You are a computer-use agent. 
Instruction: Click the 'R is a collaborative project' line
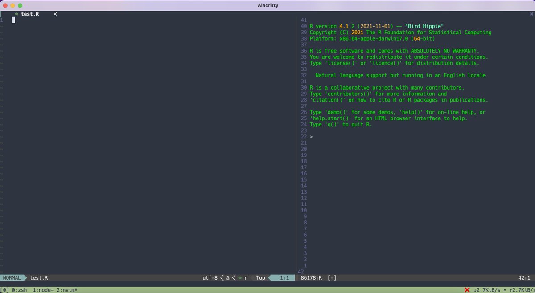pyautogui.click(x=387, y=88)
